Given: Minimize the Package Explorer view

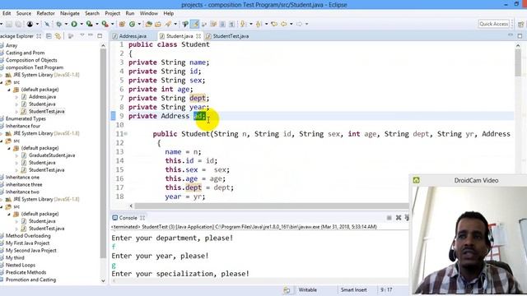Looking at the screenshot, I should tap(91, 35).
